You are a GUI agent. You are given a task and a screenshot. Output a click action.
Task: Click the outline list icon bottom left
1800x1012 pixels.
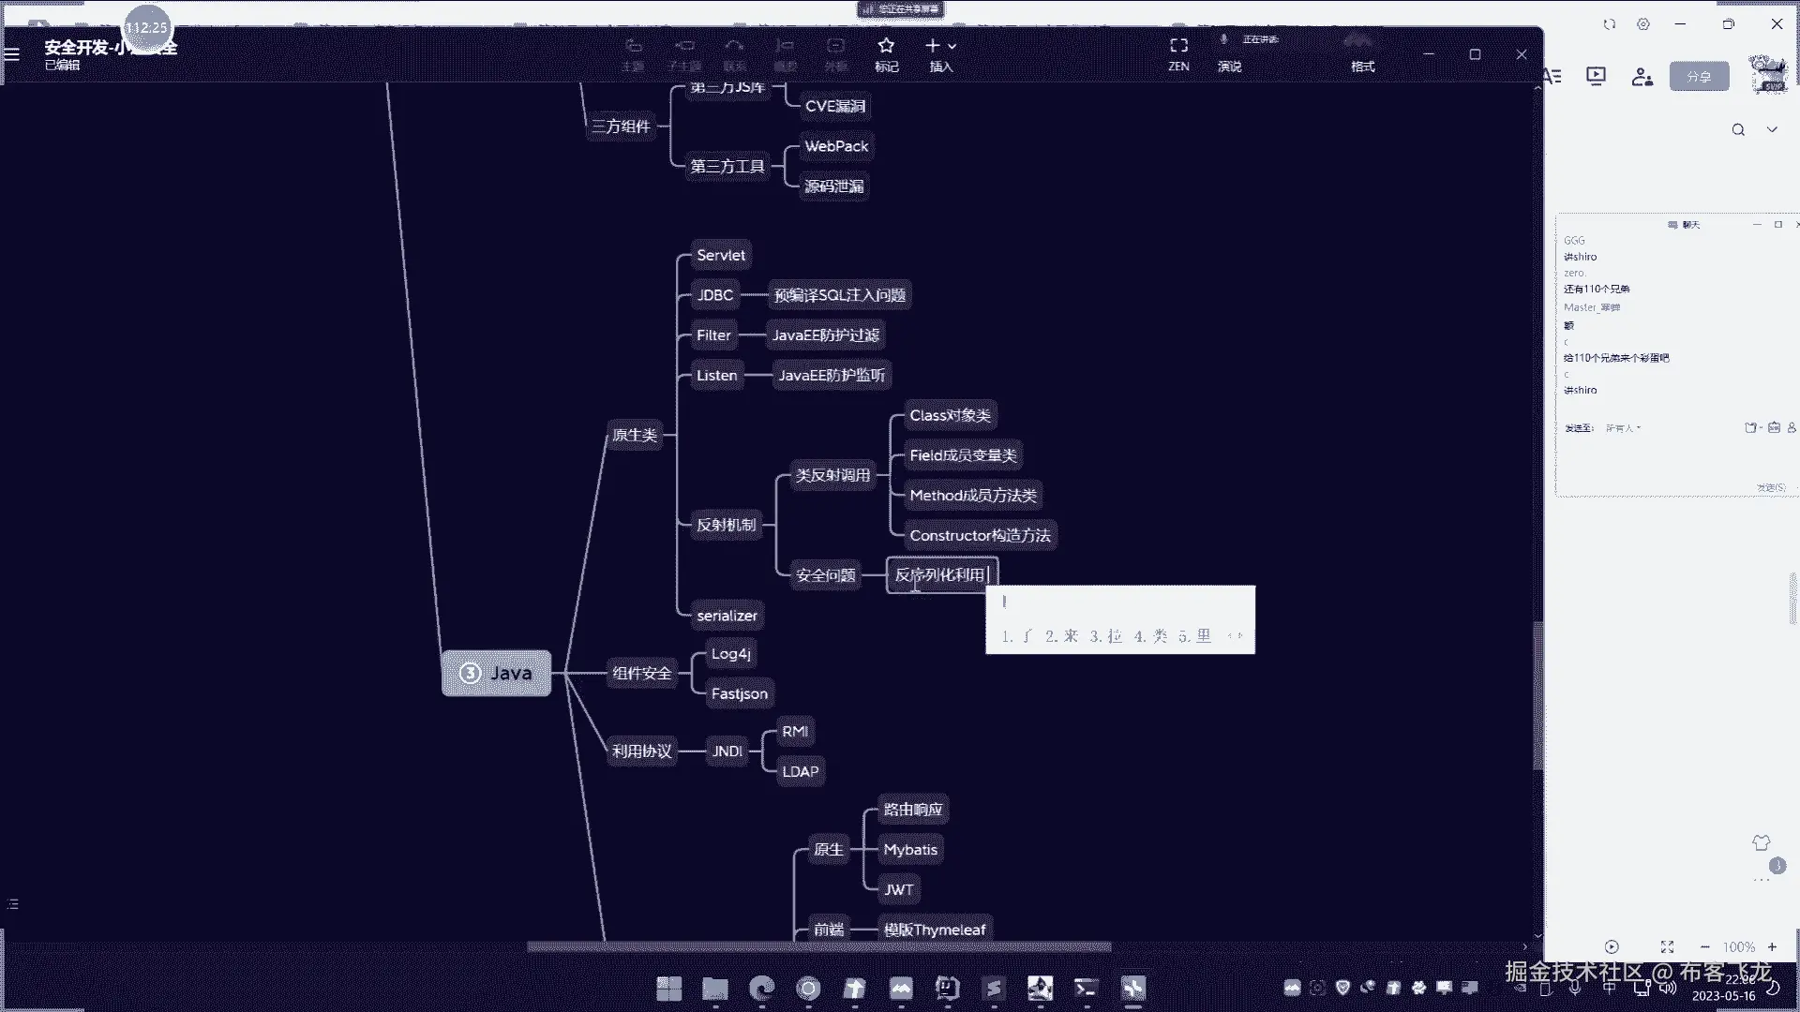pyautogui.click(x=12, y=903)
